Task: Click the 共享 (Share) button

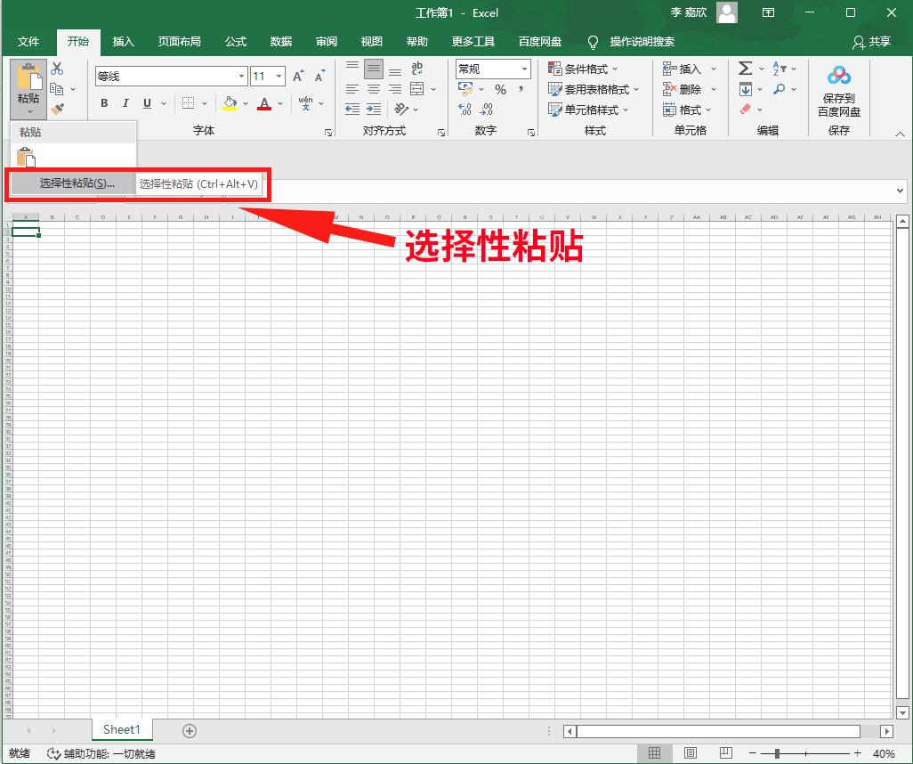Action: point(873,42)
